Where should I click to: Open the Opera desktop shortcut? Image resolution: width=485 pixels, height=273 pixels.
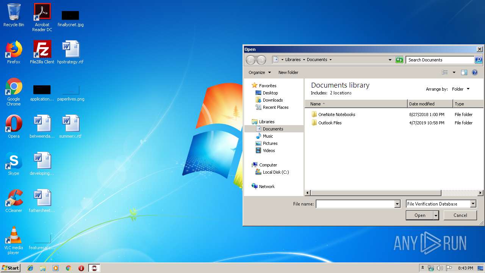[x=14, y=127]
